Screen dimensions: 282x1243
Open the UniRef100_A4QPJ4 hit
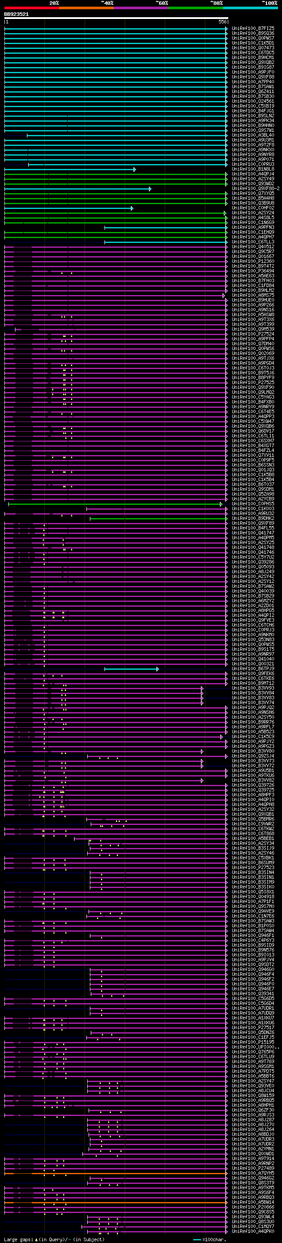tap(253, 174)
